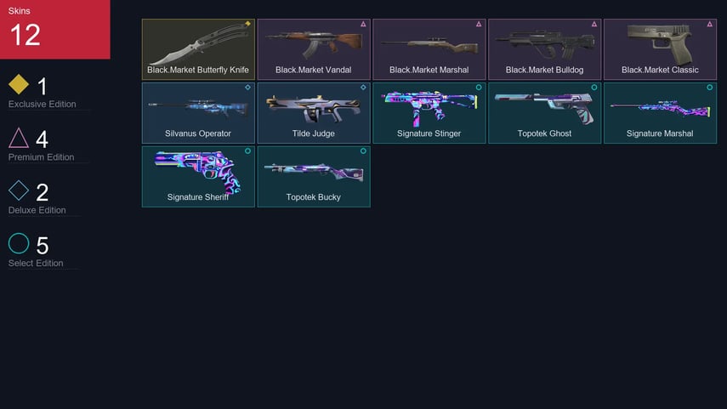
Task: Click the circle badge on Signature Stinger card
Action: click(x=479, y=88)
